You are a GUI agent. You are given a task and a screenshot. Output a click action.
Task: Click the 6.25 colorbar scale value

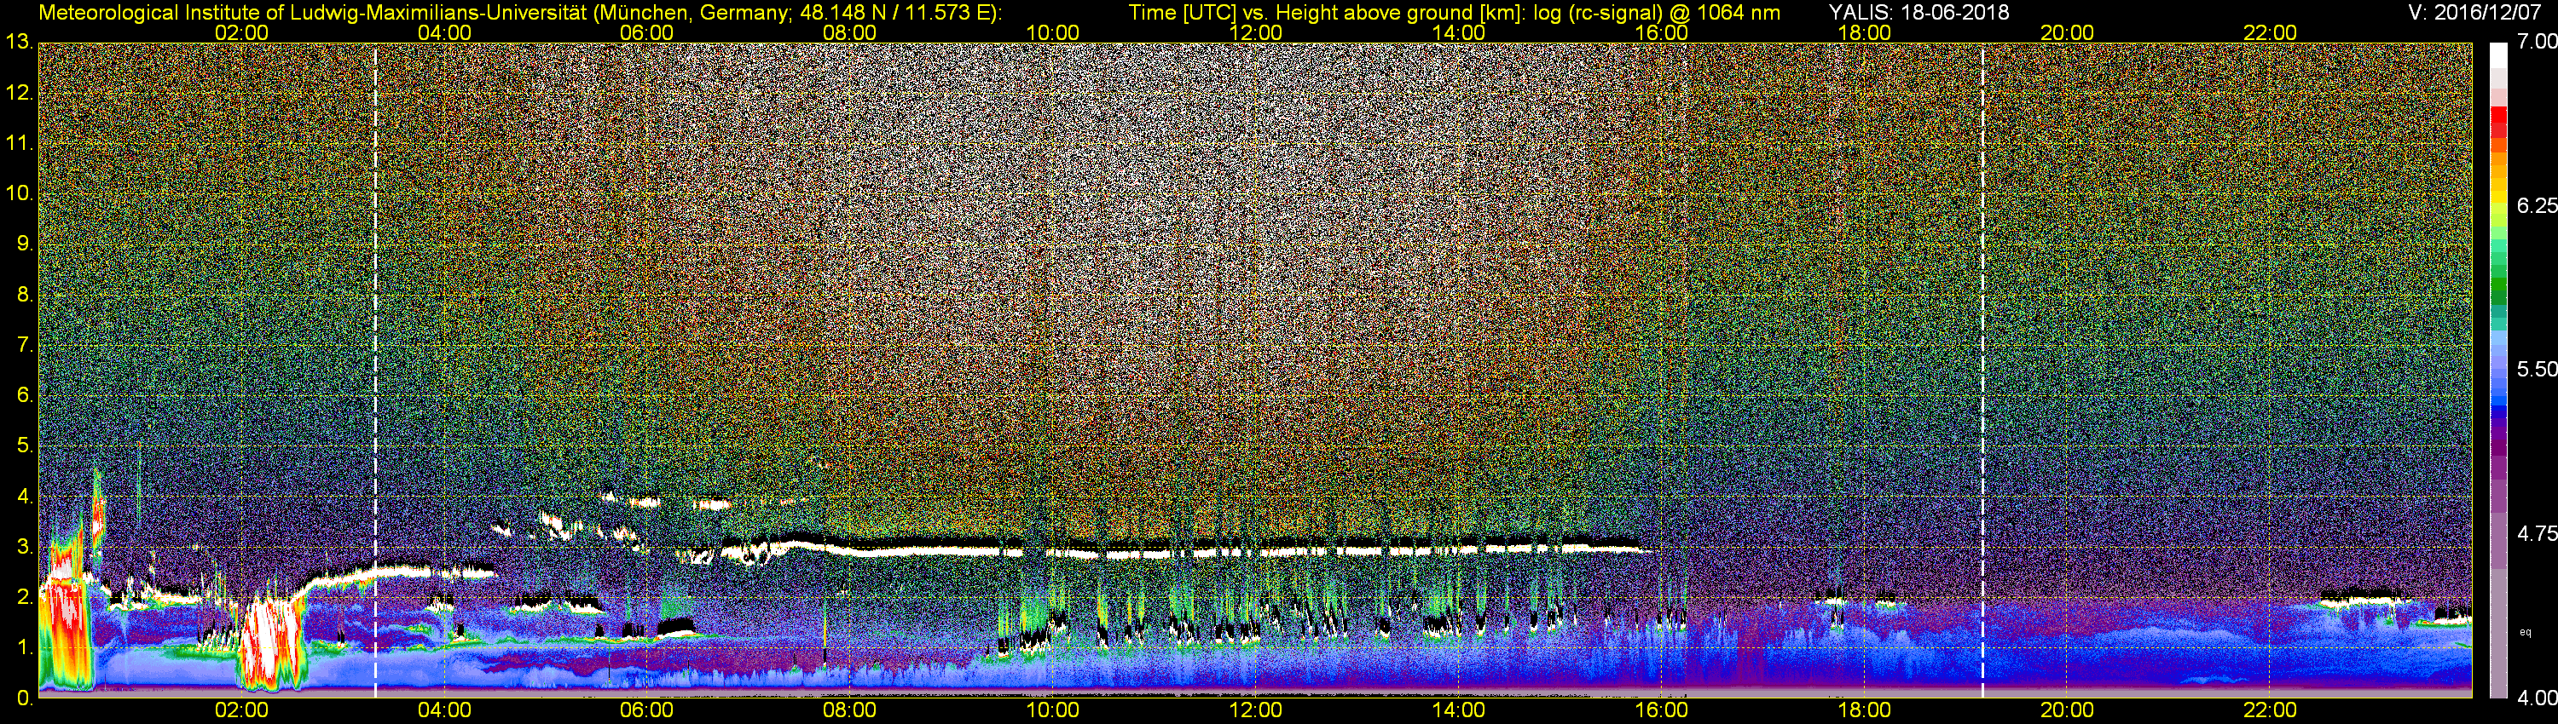pyautogui.click(x=2536, y=205)
